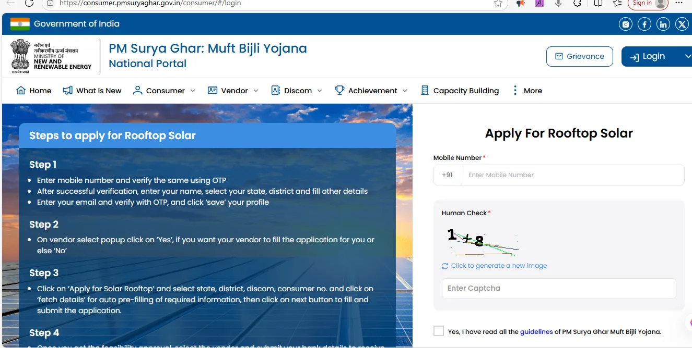692x348 pixels.
Task: Open the X (Twitter) social icon
Action: coord(682,24)
